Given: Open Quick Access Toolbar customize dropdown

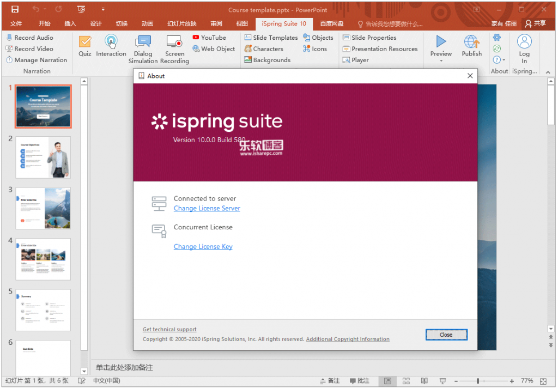Looking at the screenshot, I should pyautogui.click(x=103, y=9).
